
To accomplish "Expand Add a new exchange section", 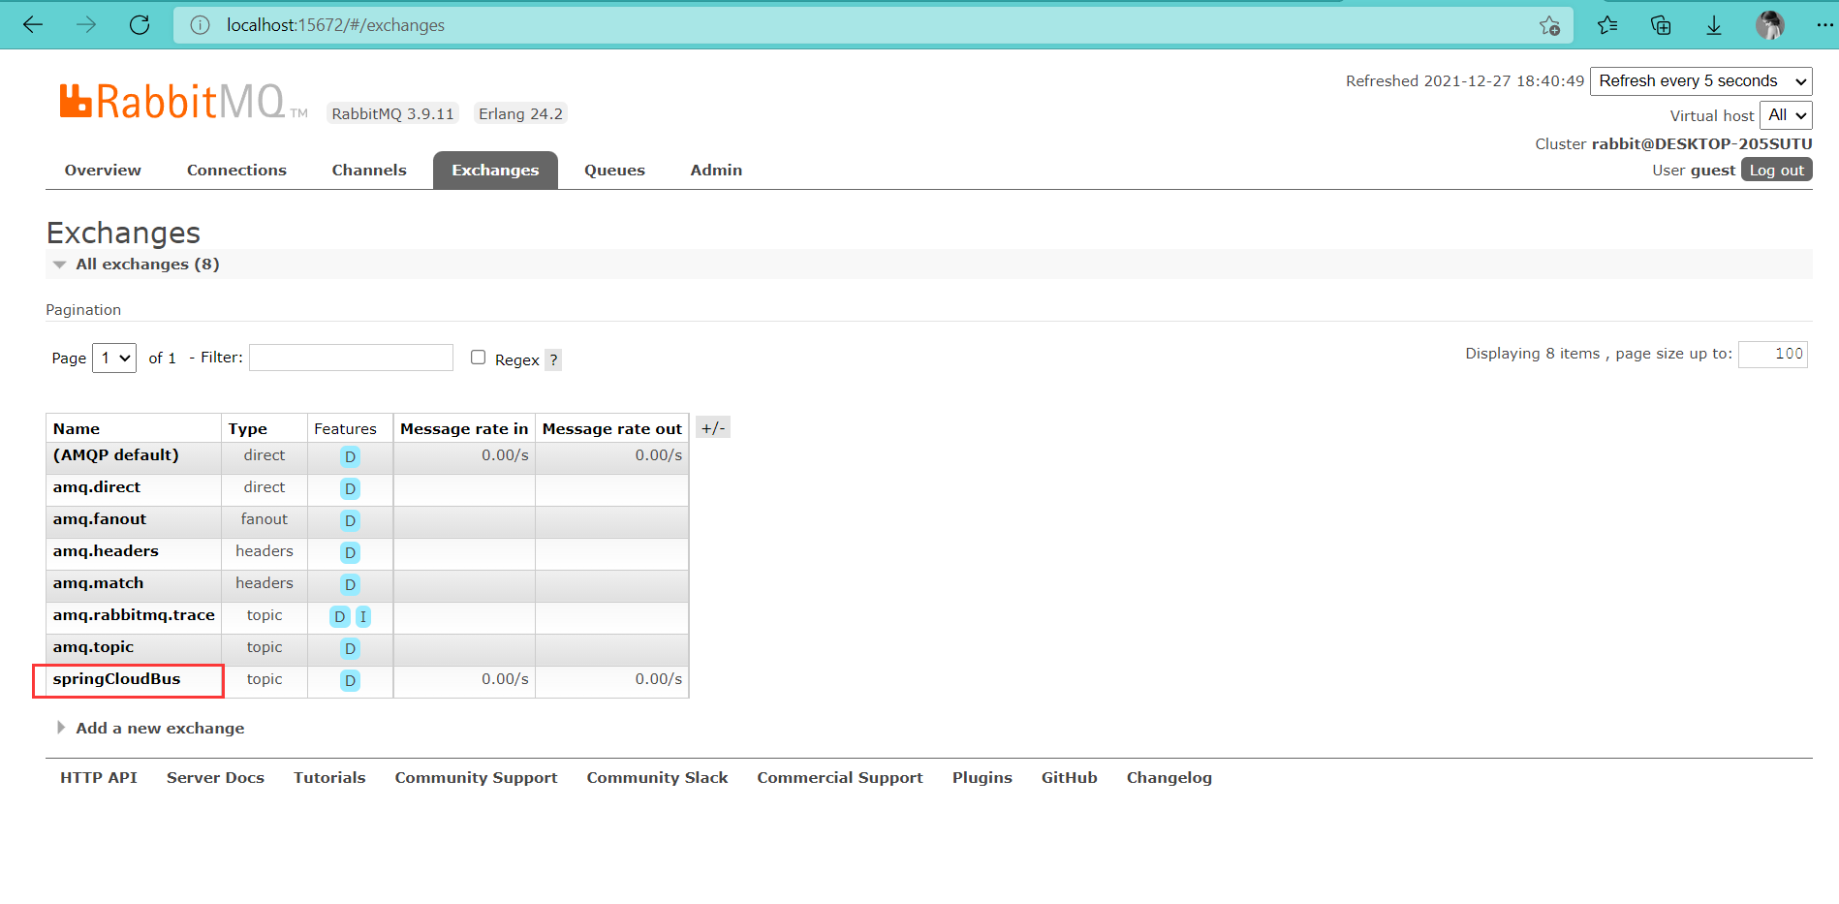I will click(160, 729).
